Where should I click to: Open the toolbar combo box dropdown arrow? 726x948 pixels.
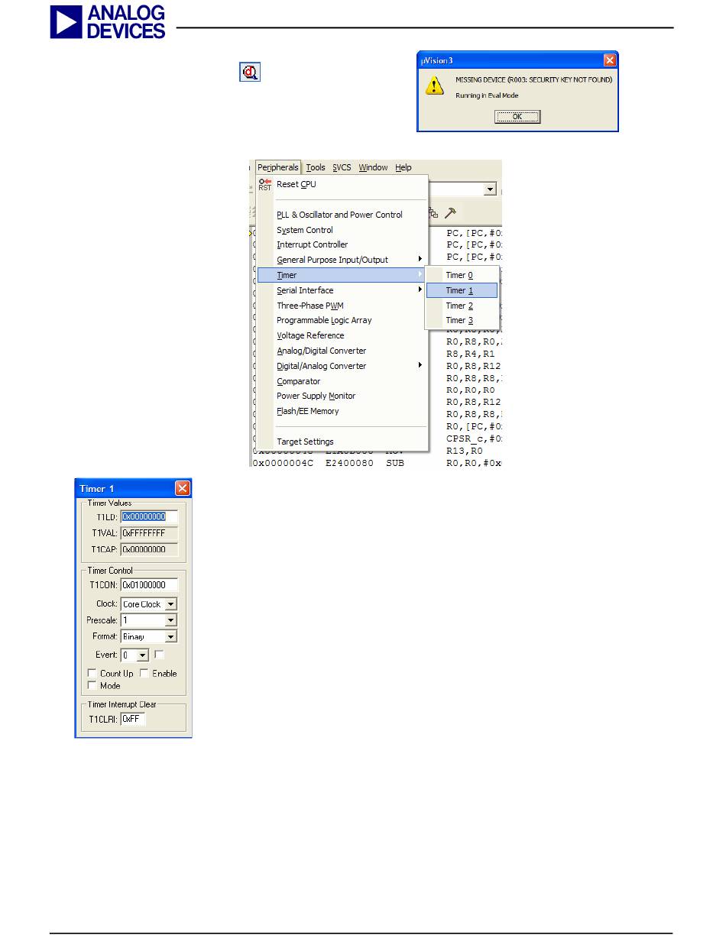(490, 189)
